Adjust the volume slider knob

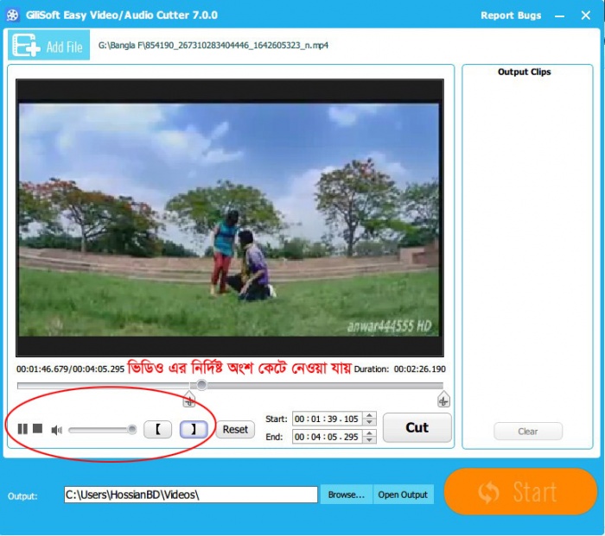(132, 429)
